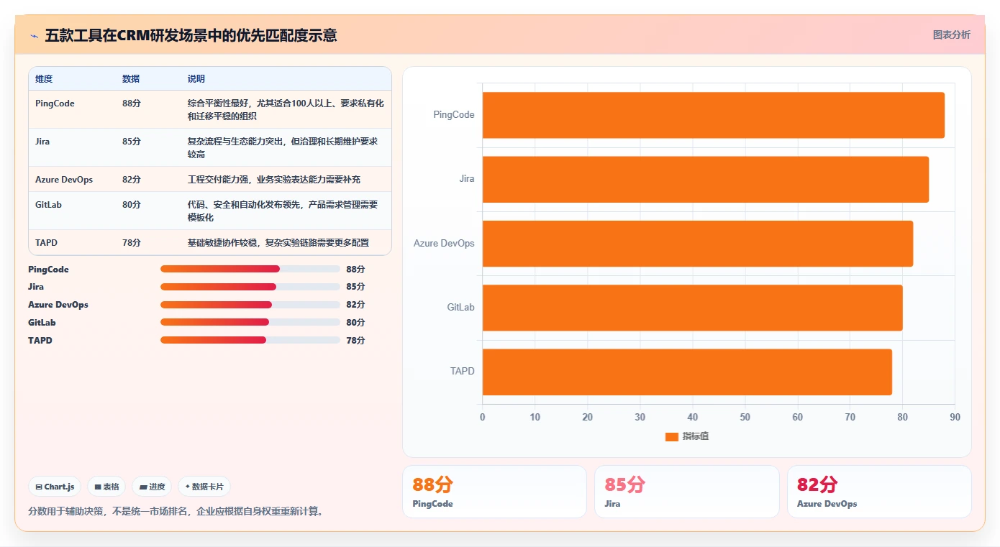Click the GitLab bar in the chart
The height and width of the screenshot is (547, 1000).
692,308
